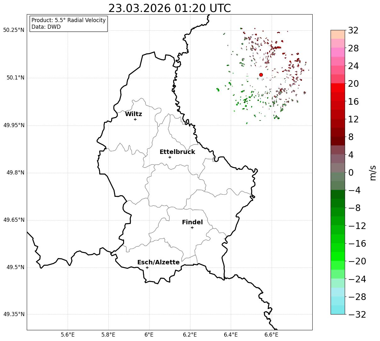Click the 12 colorbar tick label
Image resolution: width=380 pixels, height=341 pixels.
(x=353, y=119)
